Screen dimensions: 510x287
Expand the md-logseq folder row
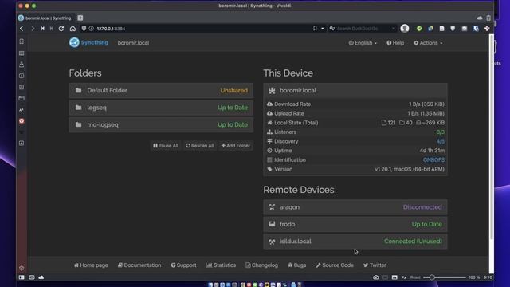pyautogui.click(x=161, y=124)
